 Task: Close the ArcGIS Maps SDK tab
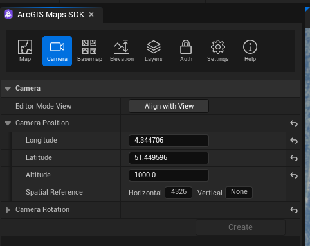(91, 15)
